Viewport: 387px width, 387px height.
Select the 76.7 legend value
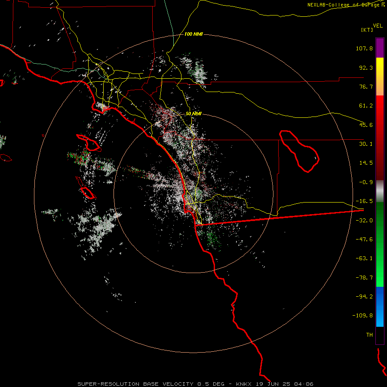pyautogui.click(x=366, y=86)
